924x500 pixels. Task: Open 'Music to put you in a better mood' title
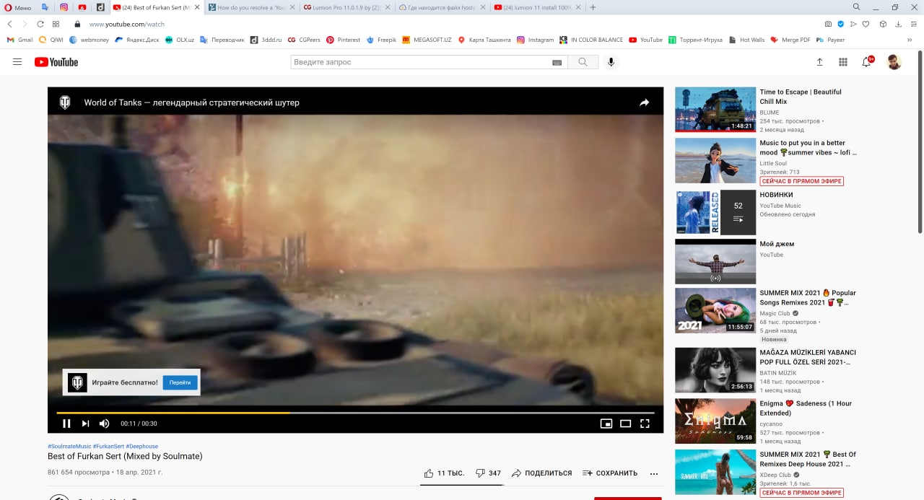tap(808, 148)
